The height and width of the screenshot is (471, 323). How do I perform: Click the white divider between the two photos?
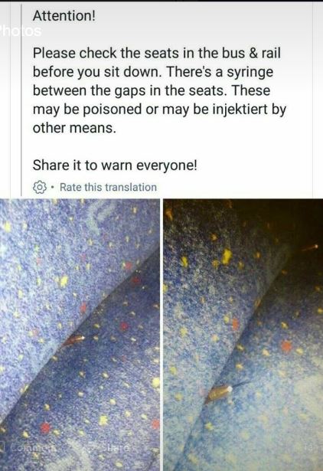pyautogui.click(x=161, y=335)
